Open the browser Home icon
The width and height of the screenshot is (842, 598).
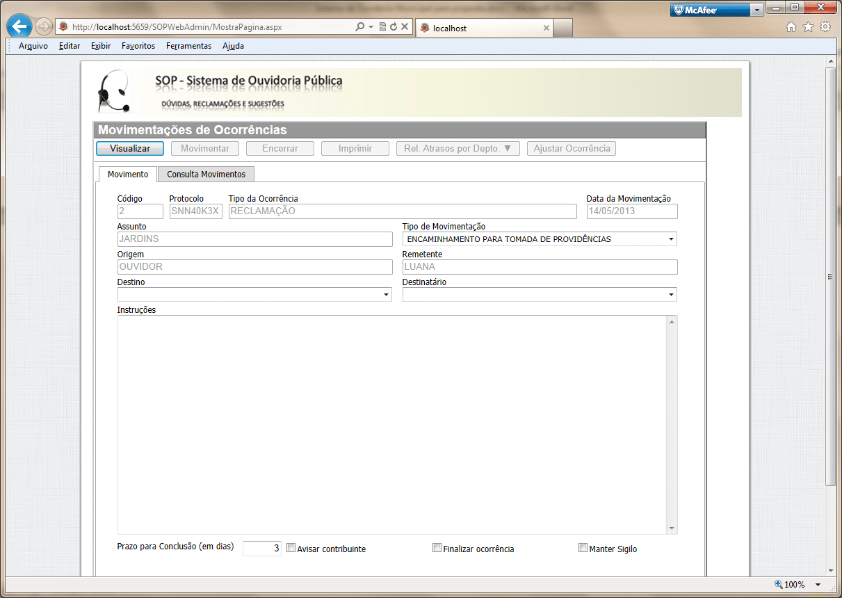[791, 27]
